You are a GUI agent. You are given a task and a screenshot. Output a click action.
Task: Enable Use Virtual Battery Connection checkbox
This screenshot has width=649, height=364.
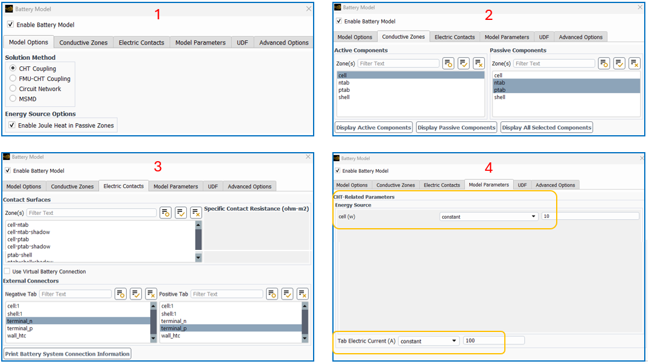[7, 272]
